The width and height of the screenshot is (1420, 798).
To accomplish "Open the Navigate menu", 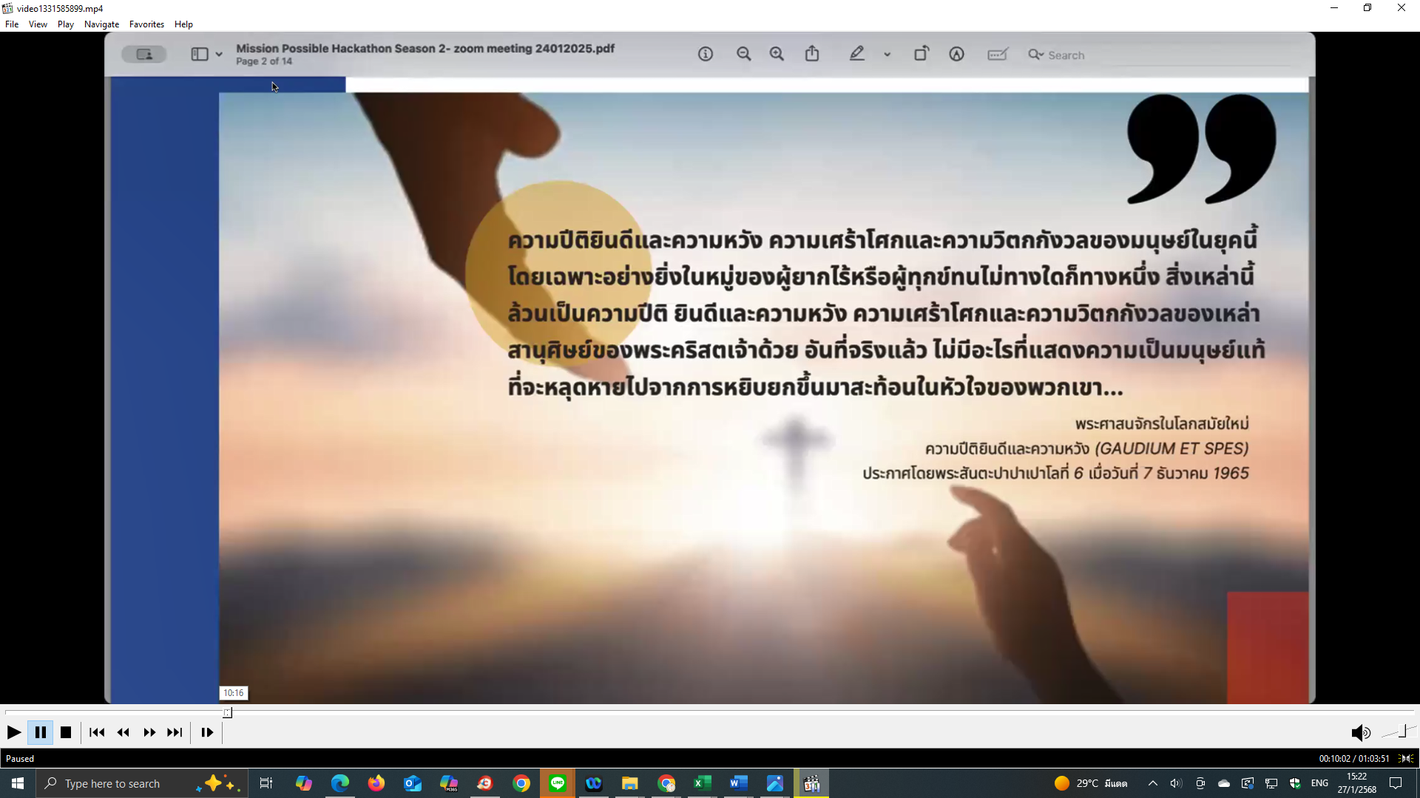I will [x=101, y=24].
